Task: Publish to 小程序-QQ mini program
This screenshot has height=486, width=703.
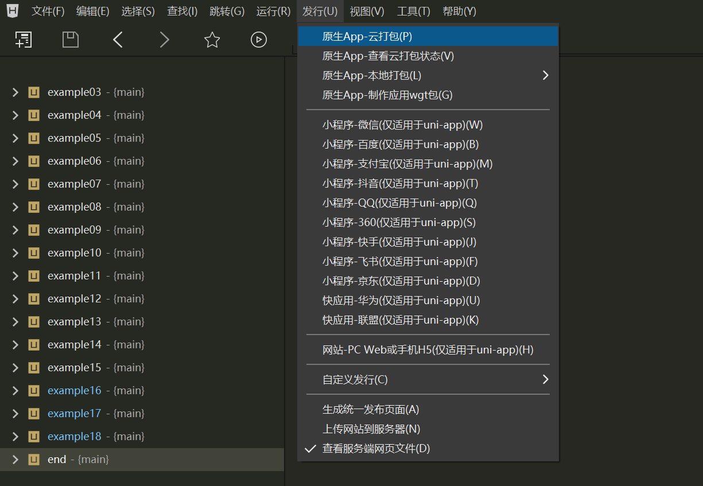Action: [x=428, y=203]
